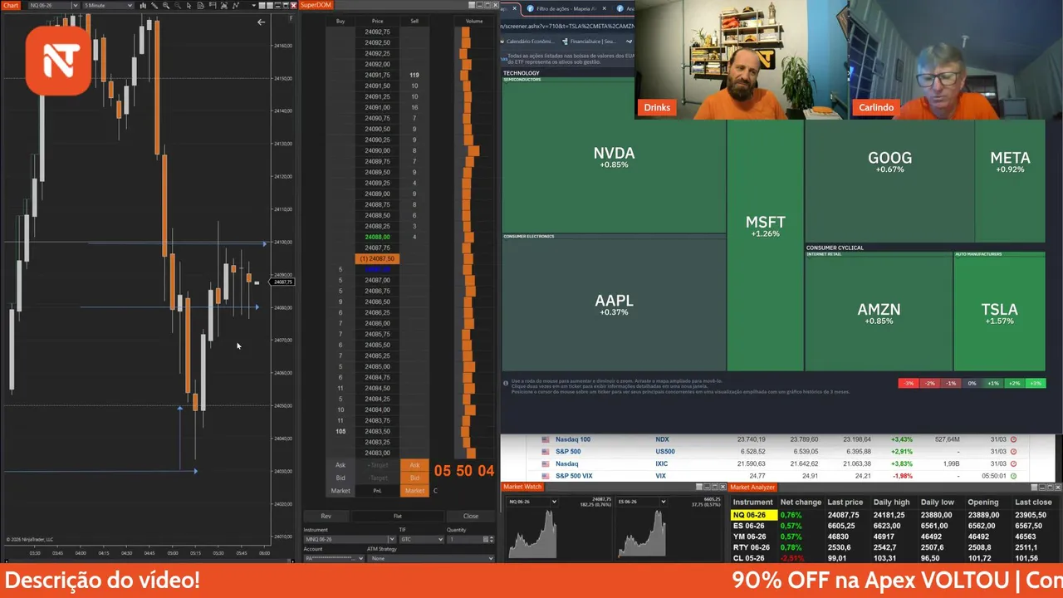Click the Net change column header

click(x=801, y=502)
